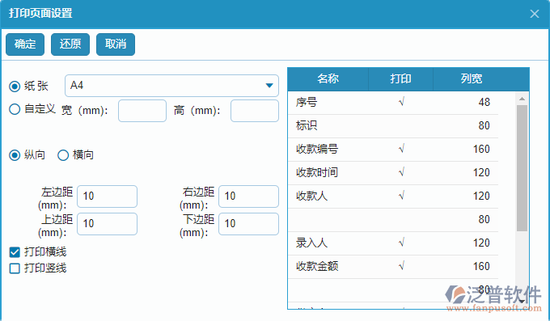The height and width of the screenshot is (321, 550).
Task: Click the 下边距 input field
Action: coord(248,223)
